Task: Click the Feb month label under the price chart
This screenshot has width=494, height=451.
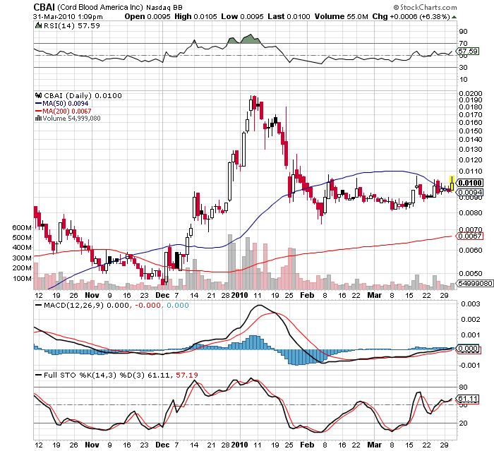Action: 307,295
